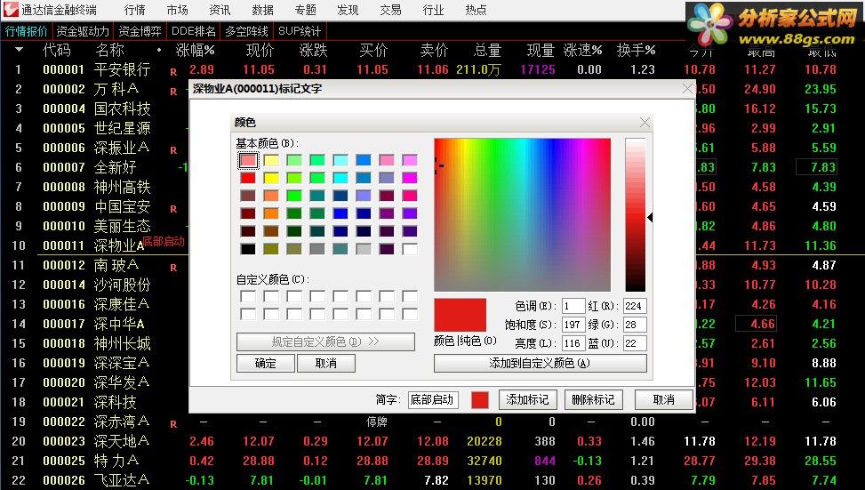The height and width of the screenshot is (490, 865).
Task: Click the 蓝 blue value field
Action: click(x=635, y=343)
